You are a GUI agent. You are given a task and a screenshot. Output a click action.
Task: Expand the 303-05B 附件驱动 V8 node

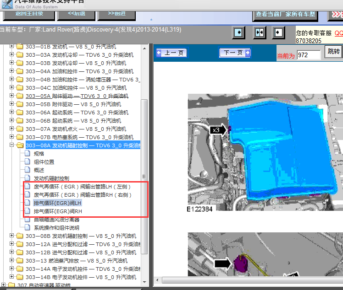point(11,104)
